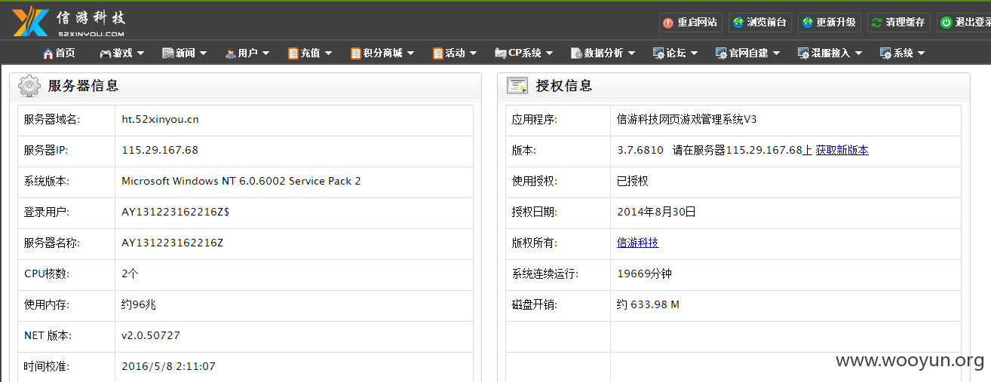Expand the 数据分析 dropdown arrow
Screen dimensions: 991x382
coord(632,53)
